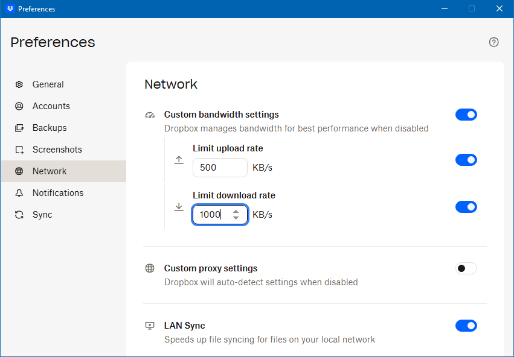Screen dimensions: 514x357
Task: Click the KB/s unit beside upload rate
Action: point(262,168)
